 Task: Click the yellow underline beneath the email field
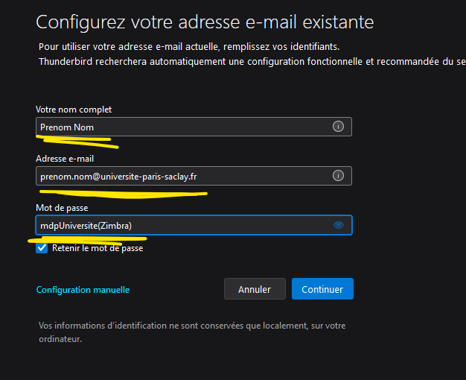pos(119,193)
